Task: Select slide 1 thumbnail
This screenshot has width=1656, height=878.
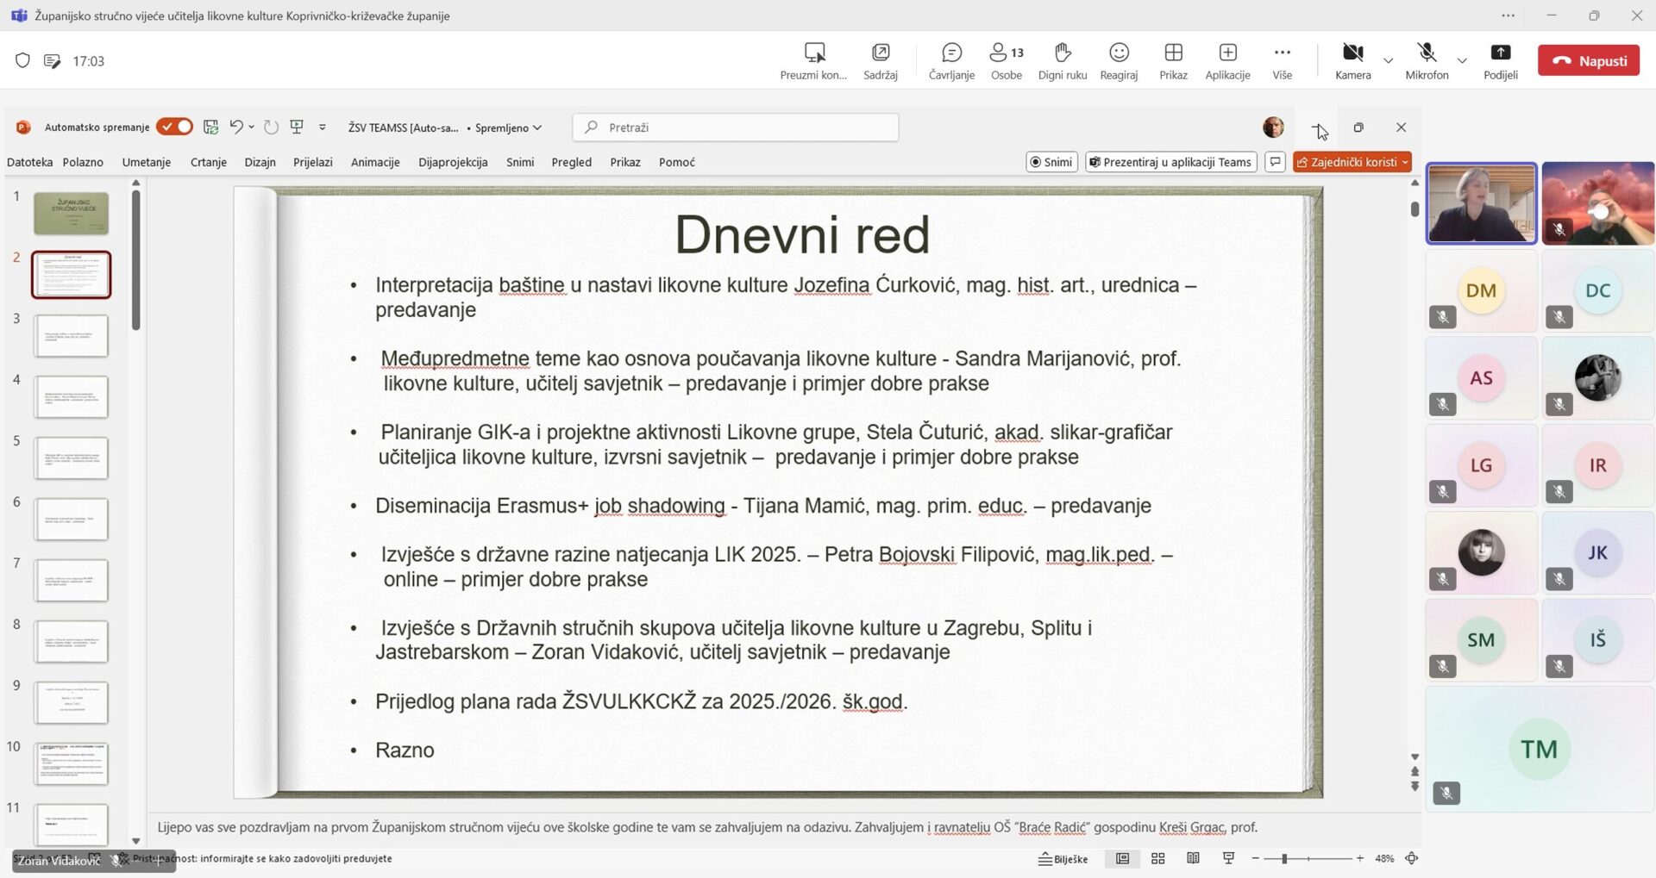Action: coord(72,214)
